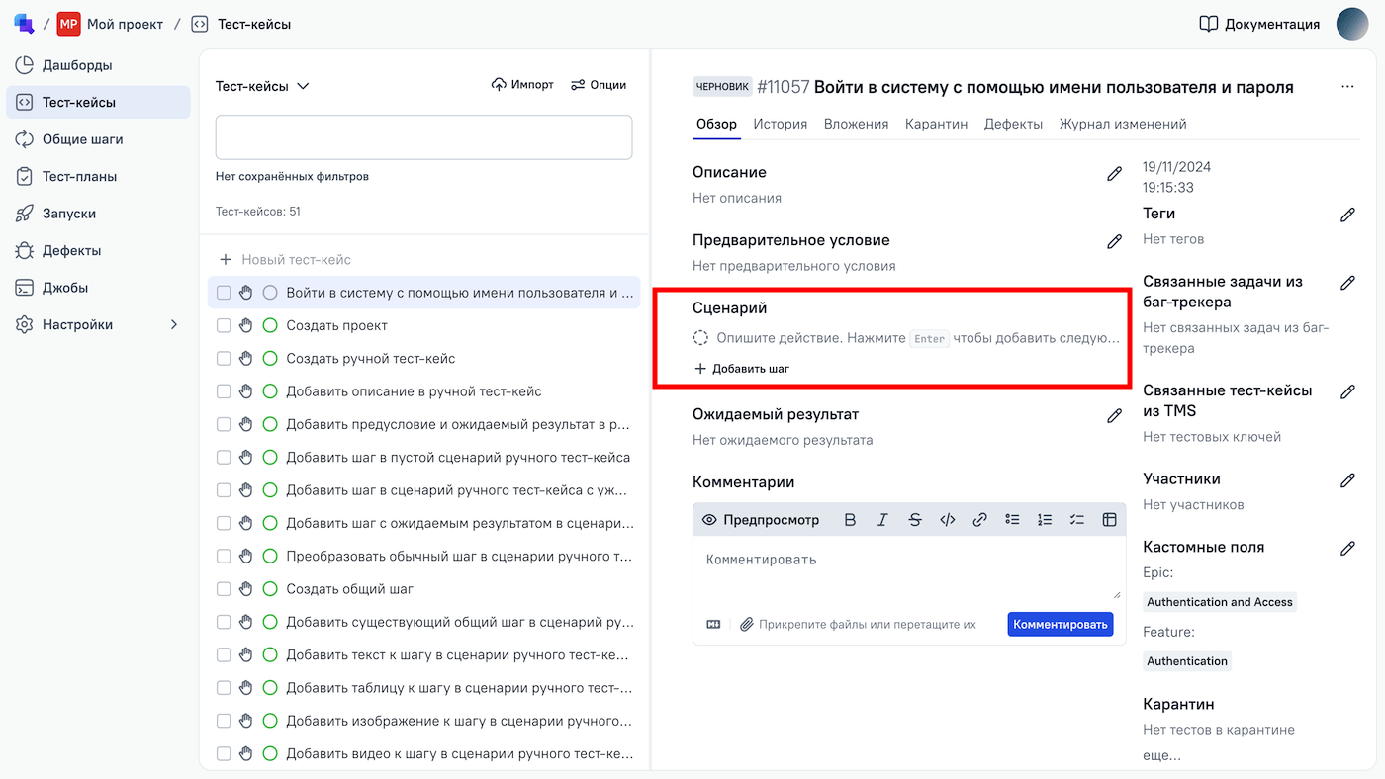
Task: Check the box for Создать проект test case
Action: 224,325
